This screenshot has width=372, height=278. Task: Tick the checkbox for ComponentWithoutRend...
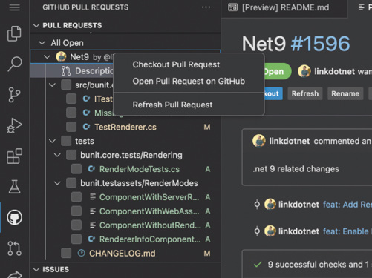coord(76,225)
